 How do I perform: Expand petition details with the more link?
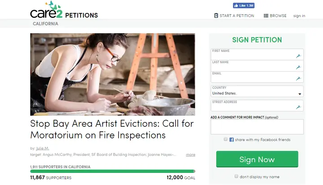(x=191, y=155)
